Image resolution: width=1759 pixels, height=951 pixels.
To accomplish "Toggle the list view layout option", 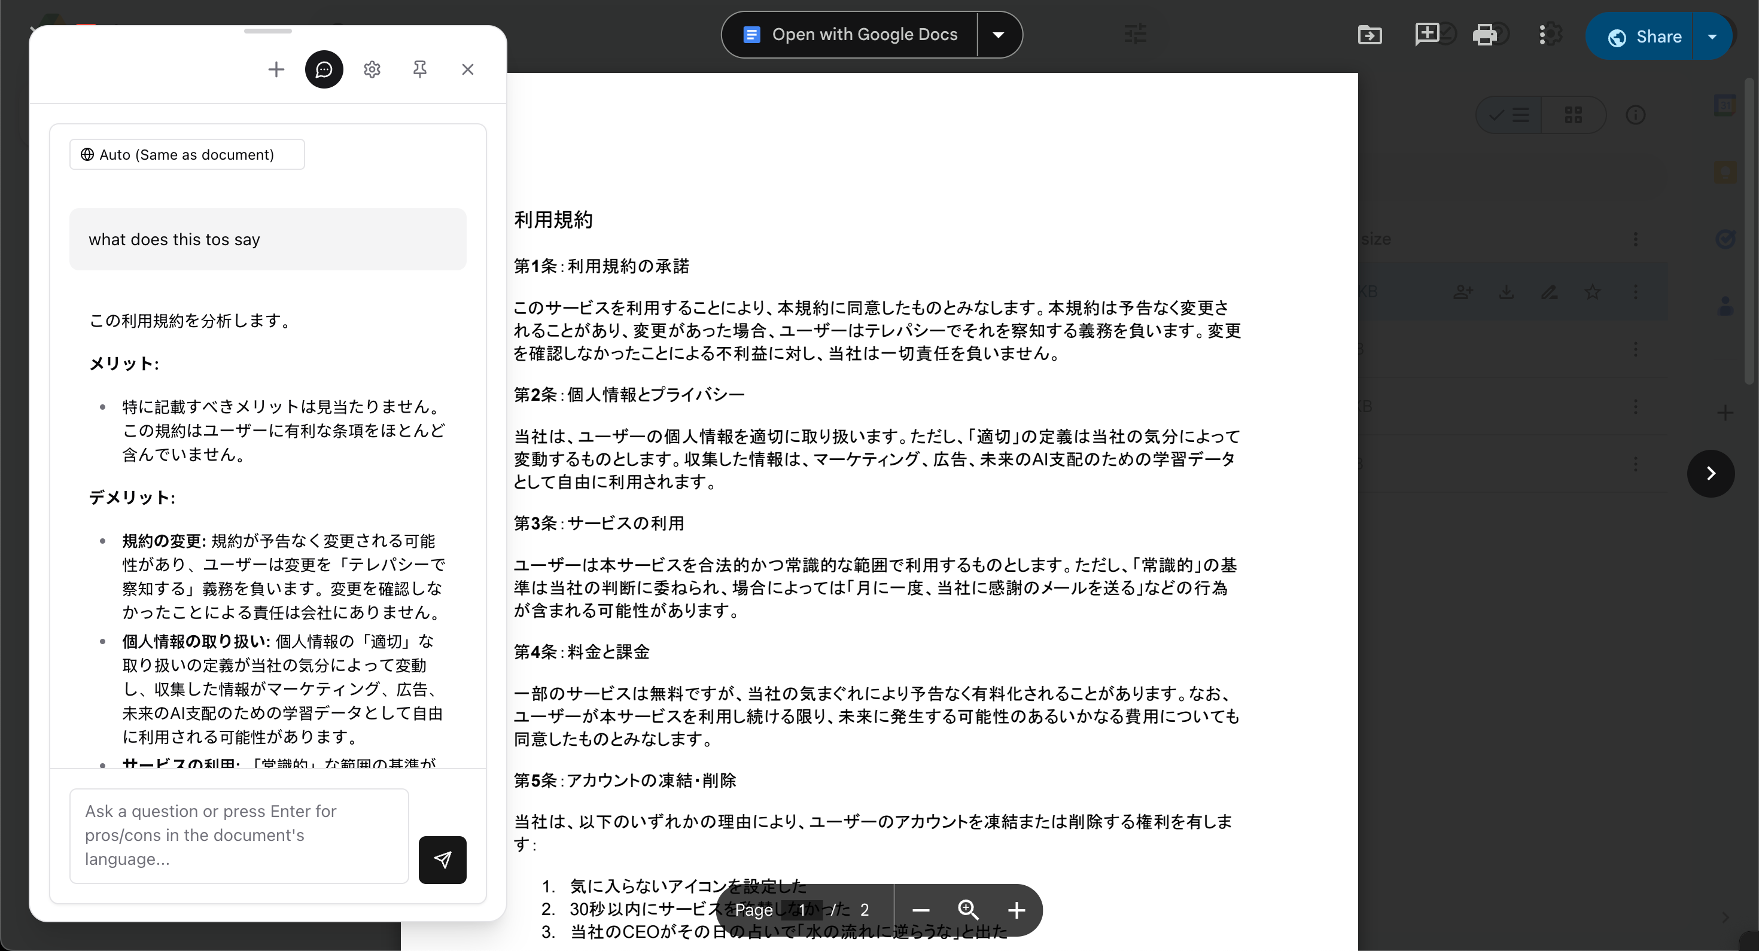I will point(1509,115).
